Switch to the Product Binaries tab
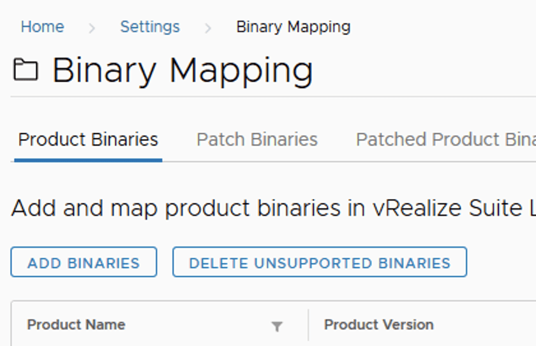 tap(88, 139)
